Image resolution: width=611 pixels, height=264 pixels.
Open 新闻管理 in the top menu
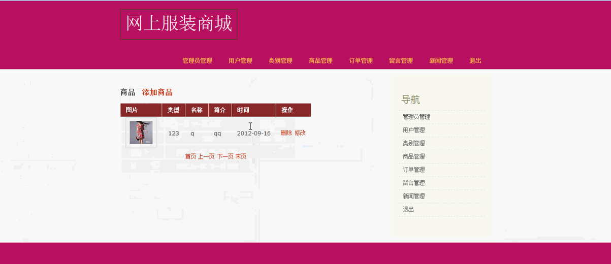pos(441,61)
